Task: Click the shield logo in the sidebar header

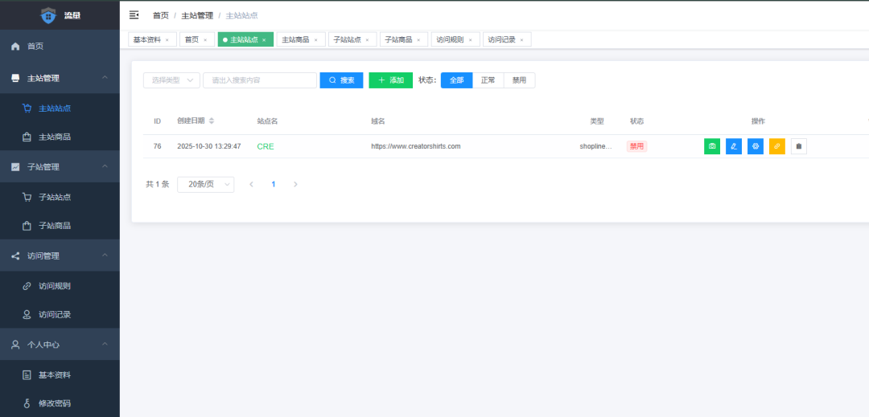Action: click(49, 15)
